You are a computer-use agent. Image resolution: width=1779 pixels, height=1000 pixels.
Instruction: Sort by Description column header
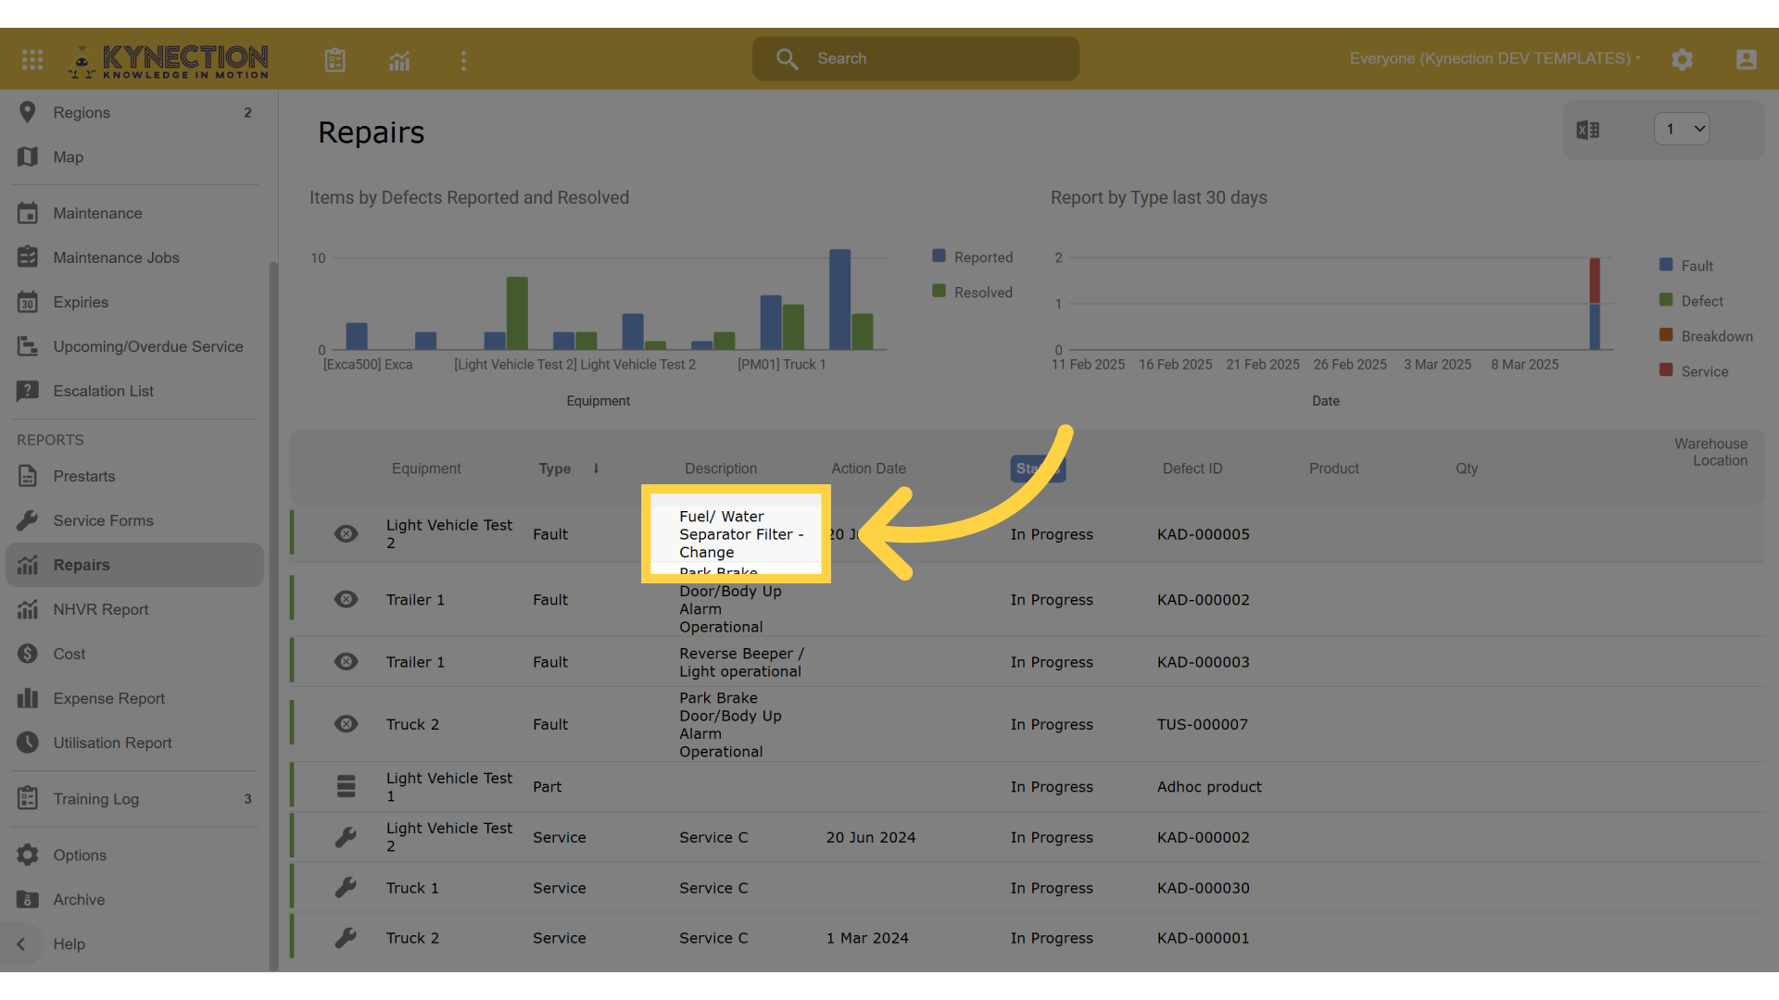(721, 469)
